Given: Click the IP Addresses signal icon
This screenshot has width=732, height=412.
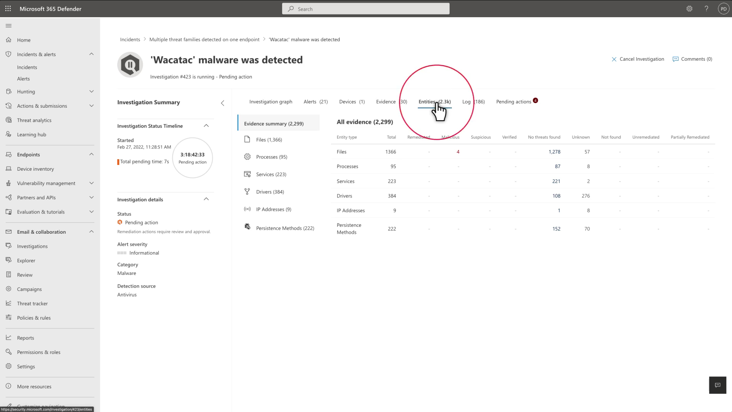Looking at the screenshot, I should (247, 209).
